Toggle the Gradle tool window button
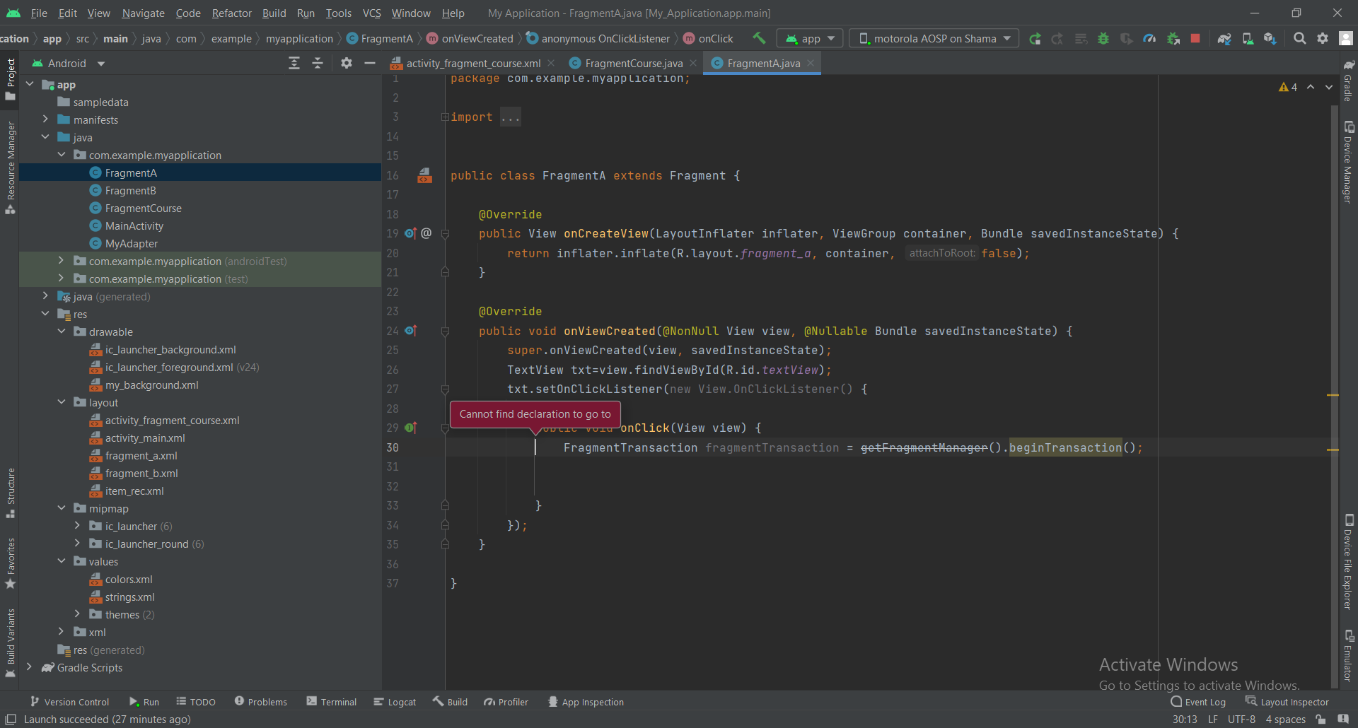The height and width of the screenshot is (728, 1358). pyautogui.click(x=1348, y=81)
